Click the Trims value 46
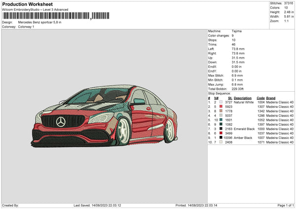 tap(233, 44)
